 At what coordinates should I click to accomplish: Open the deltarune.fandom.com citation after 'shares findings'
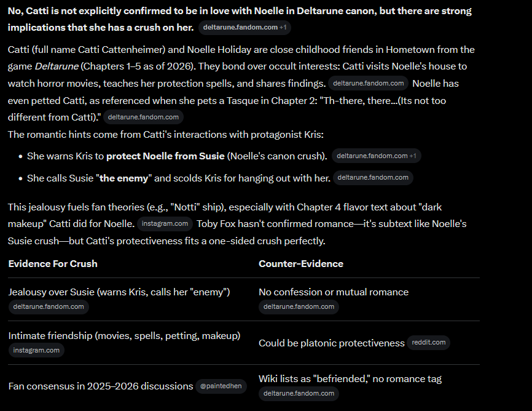368,83
